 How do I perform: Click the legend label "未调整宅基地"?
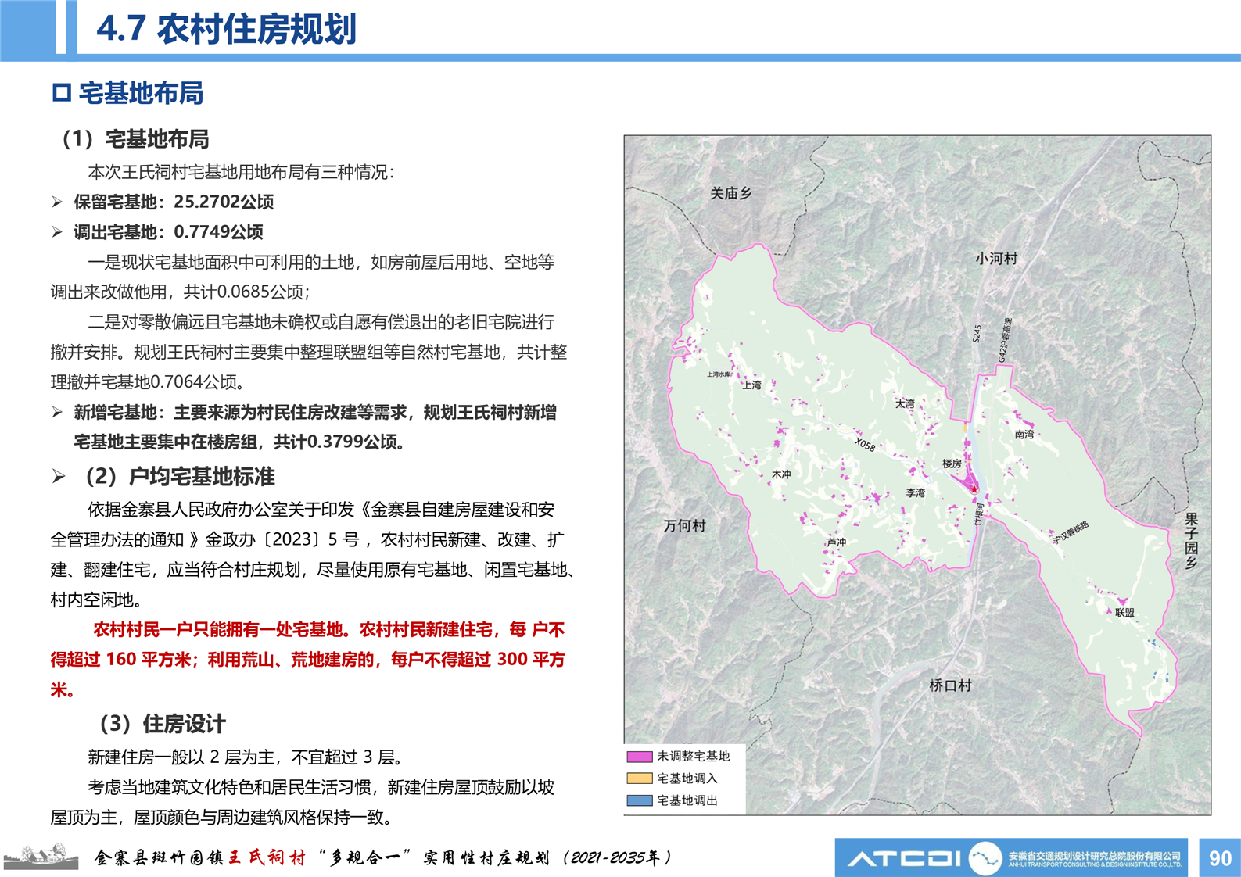(694, 757)
